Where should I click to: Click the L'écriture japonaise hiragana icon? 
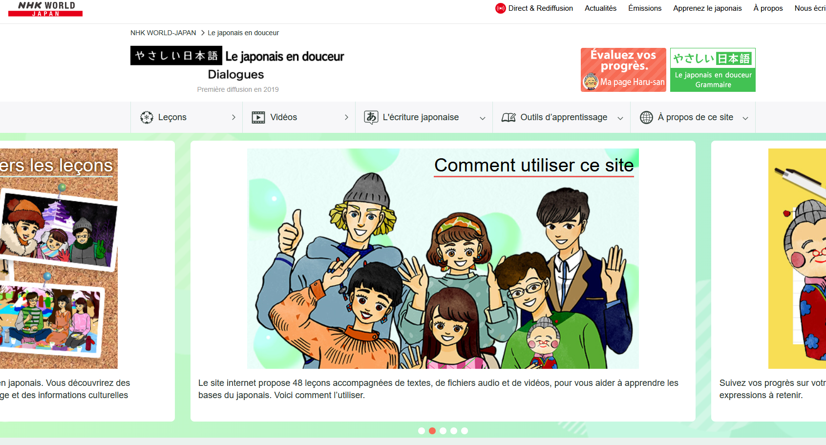click(x=371, y=117)
